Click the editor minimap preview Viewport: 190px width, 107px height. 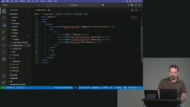pyautogui.click(x=135, y=18)
